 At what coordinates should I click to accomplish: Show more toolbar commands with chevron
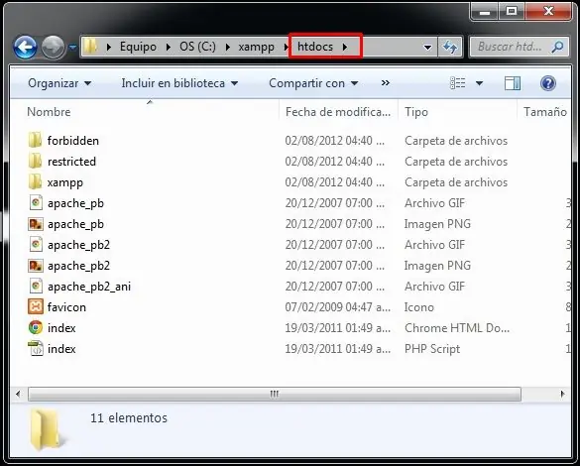[385, 83]
